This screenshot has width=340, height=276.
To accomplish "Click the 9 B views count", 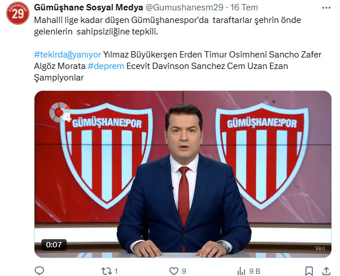I will pyautogui.click(x=254, y=271).
